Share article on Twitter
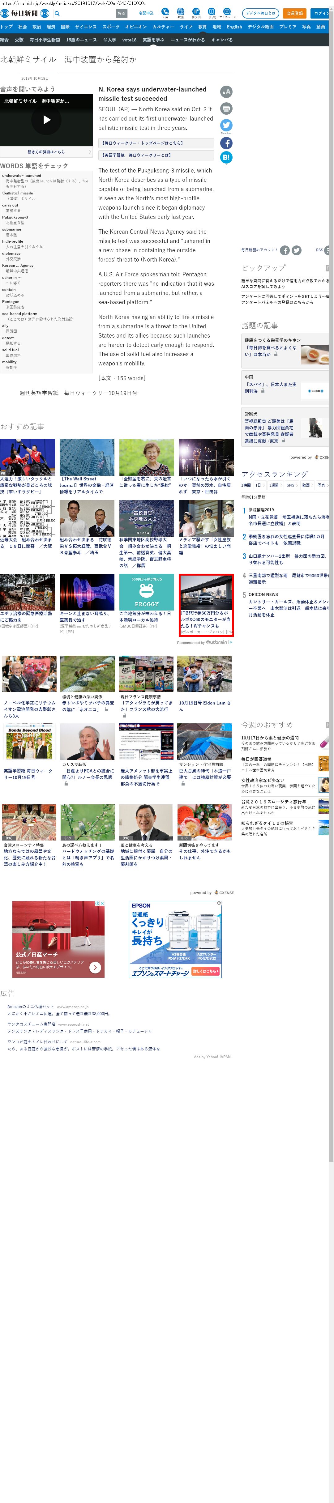Screen dimensions: 334x1503 pos(226,125)
